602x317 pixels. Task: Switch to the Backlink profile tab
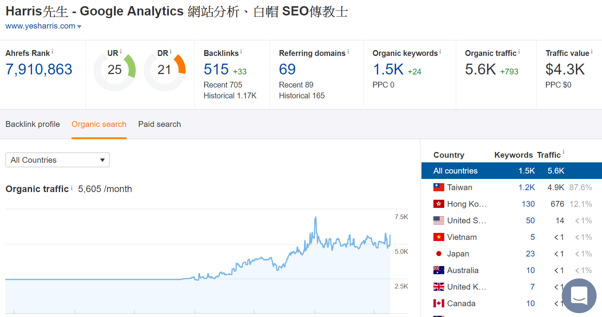pyautogui.click(x=32, y=124)
